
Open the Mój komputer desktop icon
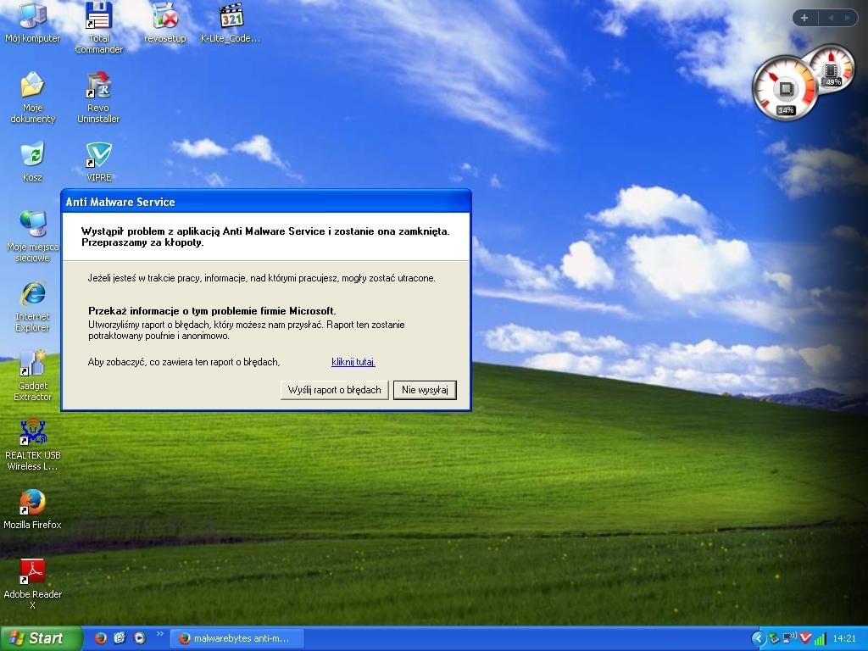click(x=32, y=16)
